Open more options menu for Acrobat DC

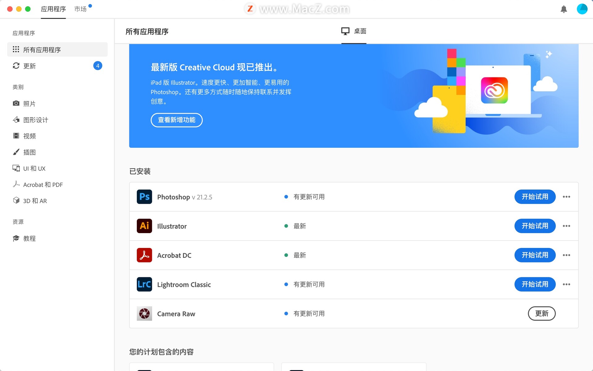pos(566,255)
